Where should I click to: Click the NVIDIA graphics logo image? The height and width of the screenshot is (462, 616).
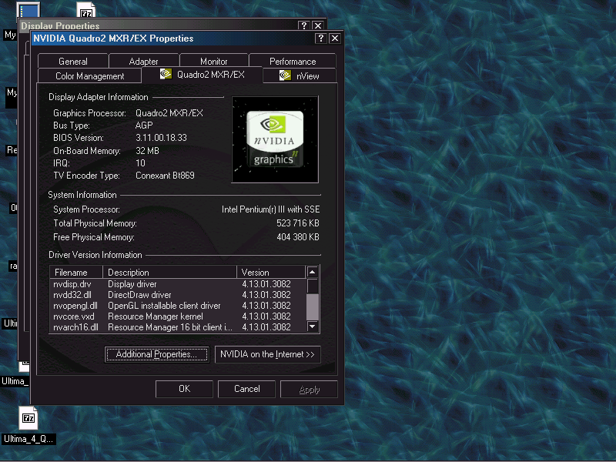click(275, 139)
